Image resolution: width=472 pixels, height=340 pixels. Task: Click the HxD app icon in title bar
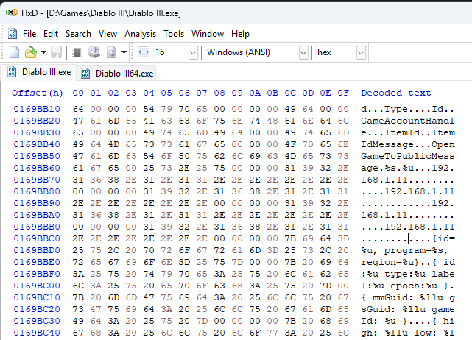[x=10, y=13]
